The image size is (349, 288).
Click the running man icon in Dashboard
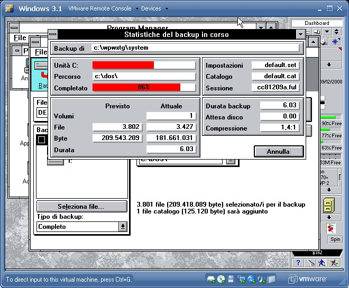322,263
